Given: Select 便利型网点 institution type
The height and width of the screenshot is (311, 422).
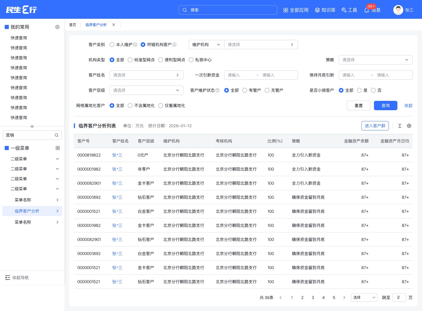Looking at the screenshot, I should (161, 60).
